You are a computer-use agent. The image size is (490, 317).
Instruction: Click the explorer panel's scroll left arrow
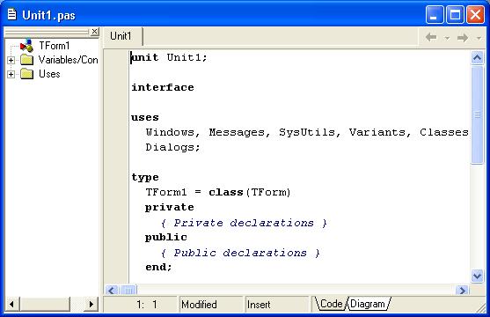pyautogui.click(x=12, y=304)
